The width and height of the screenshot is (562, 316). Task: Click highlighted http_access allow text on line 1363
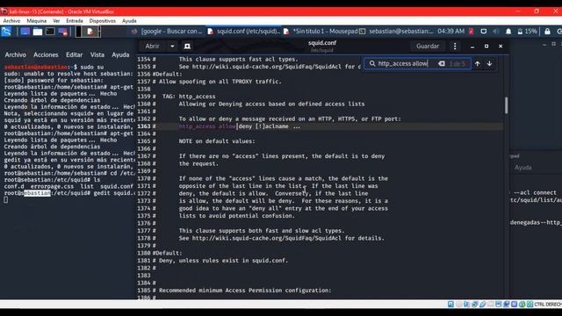coord(207,126)
